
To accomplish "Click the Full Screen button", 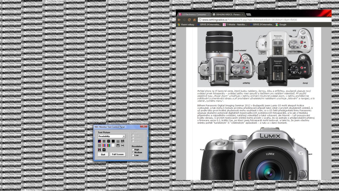I will [118, 155].
